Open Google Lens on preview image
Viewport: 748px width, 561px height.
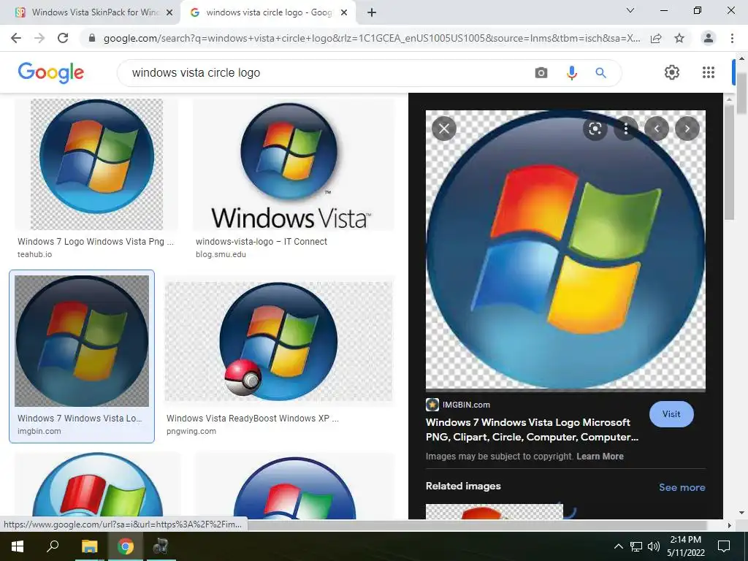[x=595, y=129]
